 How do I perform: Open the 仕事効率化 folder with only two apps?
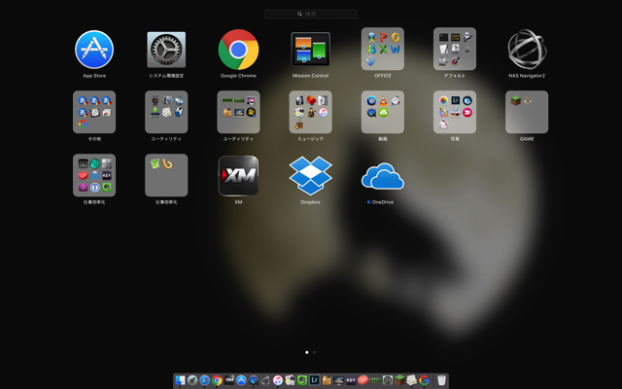pos(166,175)
